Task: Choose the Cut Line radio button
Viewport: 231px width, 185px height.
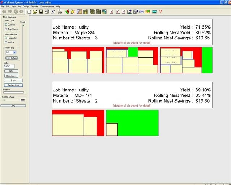Action: pyautogui.click(x=6, y=25)
